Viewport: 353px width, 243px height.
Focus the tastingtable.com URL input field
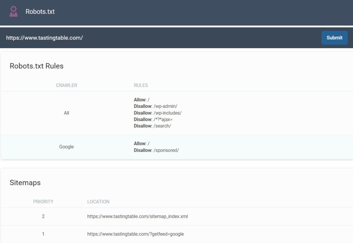tap(159, 38)
